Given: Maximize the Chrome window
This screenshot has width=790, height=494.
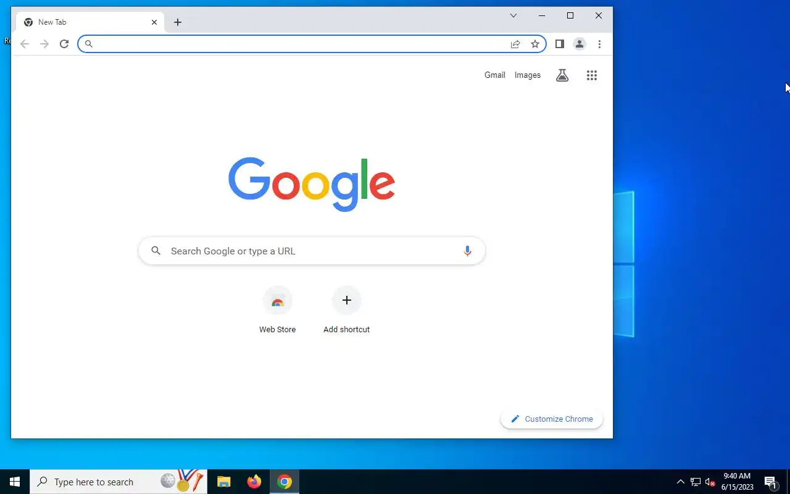Looking at the screenshot, I should click(570, 15).
